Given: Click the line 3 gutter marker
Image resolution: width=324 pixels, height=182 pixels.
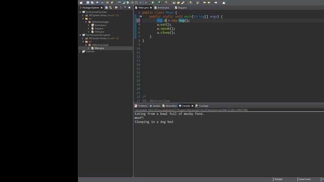Looking at the screenshot, I should tap(138, 20).
